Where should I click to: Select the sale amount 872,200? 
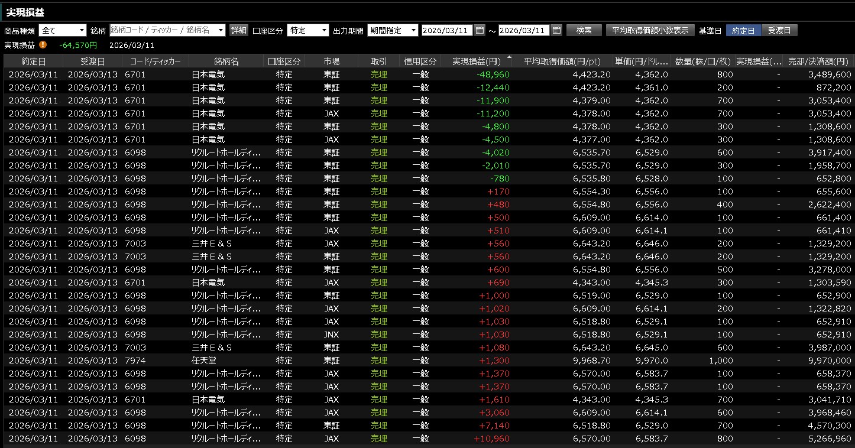tap(833, 87)
